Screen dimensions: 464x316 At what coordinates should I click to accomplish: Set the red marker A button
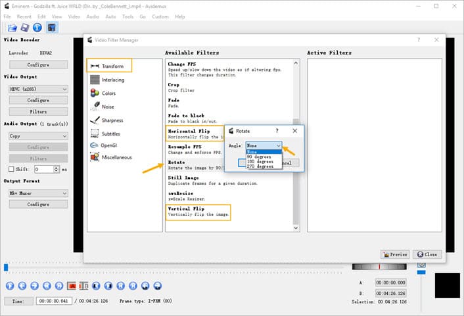72,286
